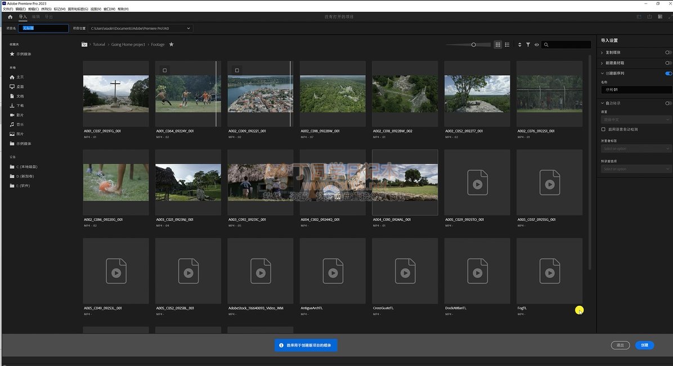Click the eye visibility icon in toolbar
This screenshot has width=673, height=366.
point(536,44)
